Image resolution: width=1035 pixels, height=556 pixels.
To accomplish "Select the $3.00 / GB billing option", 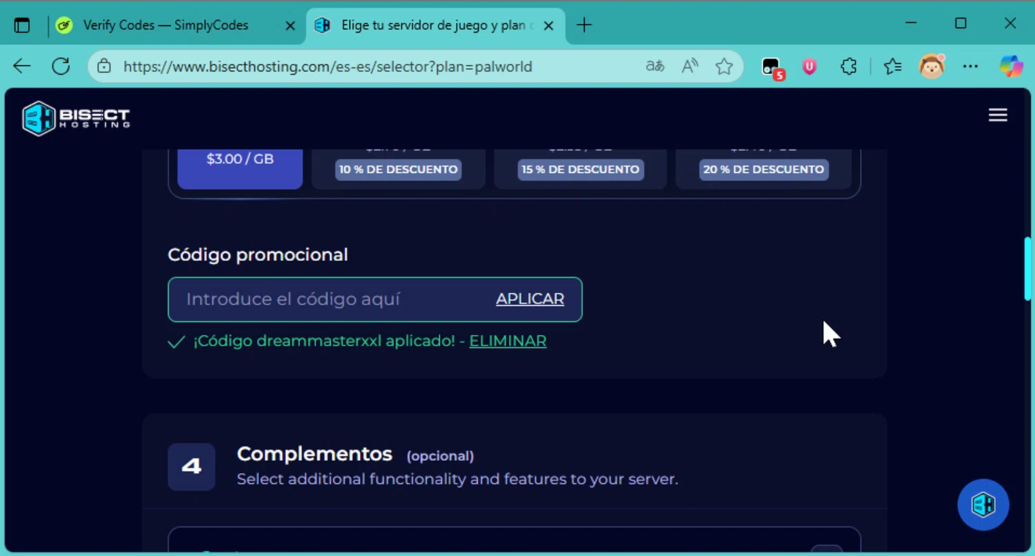I will pyautogui.click(x=240, y=168).
